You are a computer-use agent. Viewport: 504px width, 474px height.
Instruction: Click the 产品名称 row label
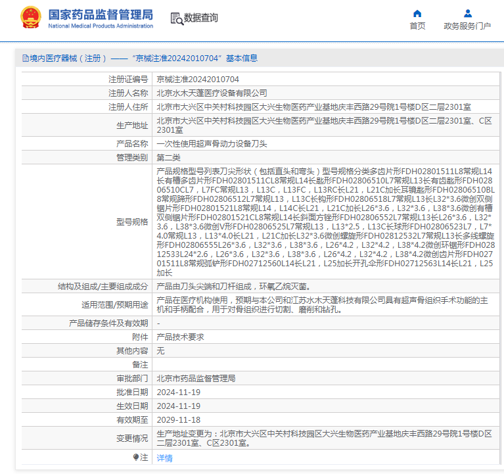132,144
